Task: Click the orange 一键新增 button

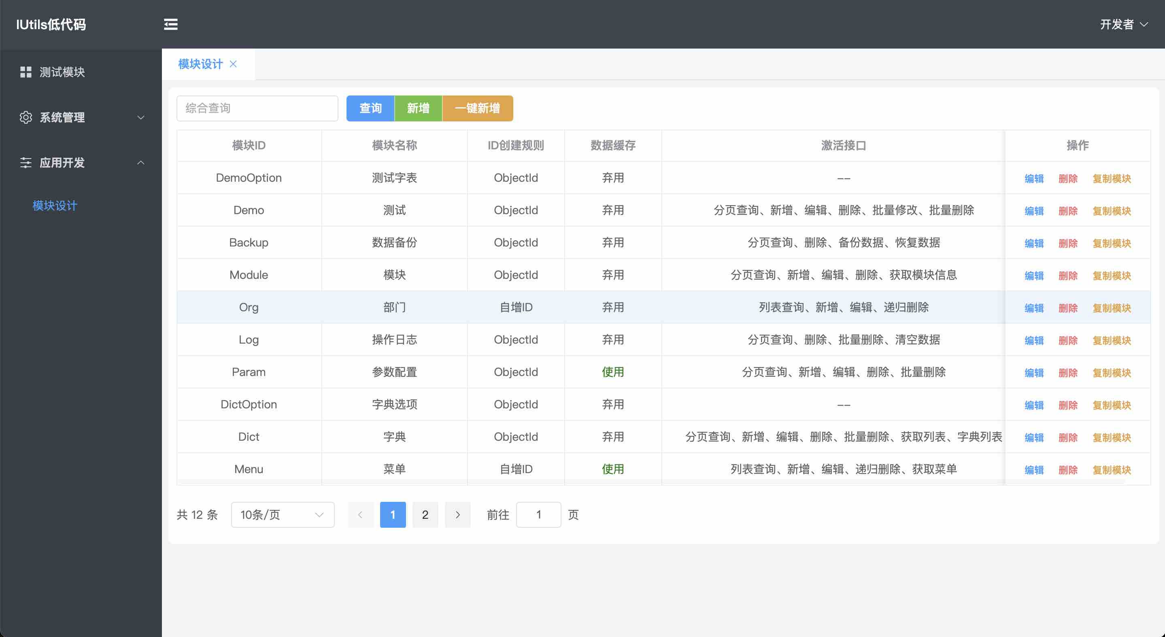Action: [478, 108]
